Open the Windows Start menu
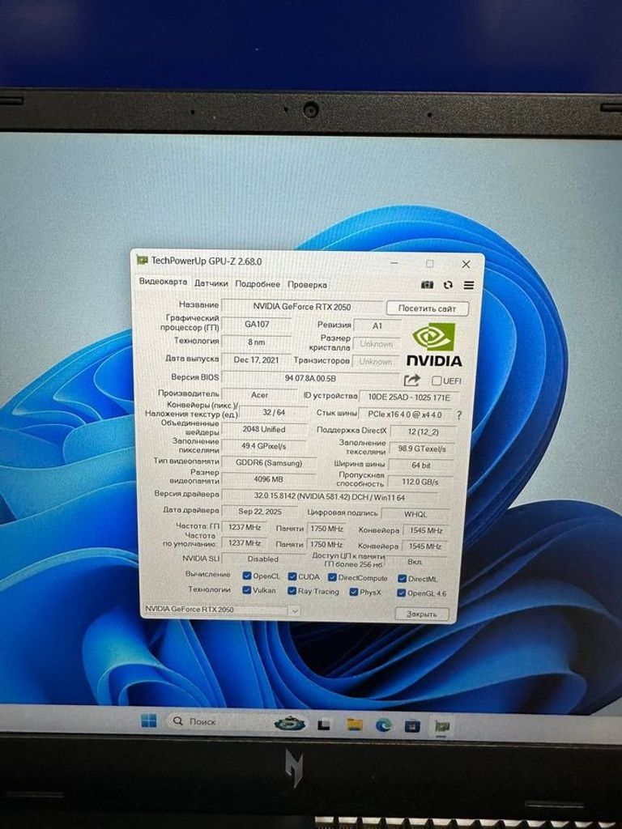Screen dimensions: 622x829 149,721
